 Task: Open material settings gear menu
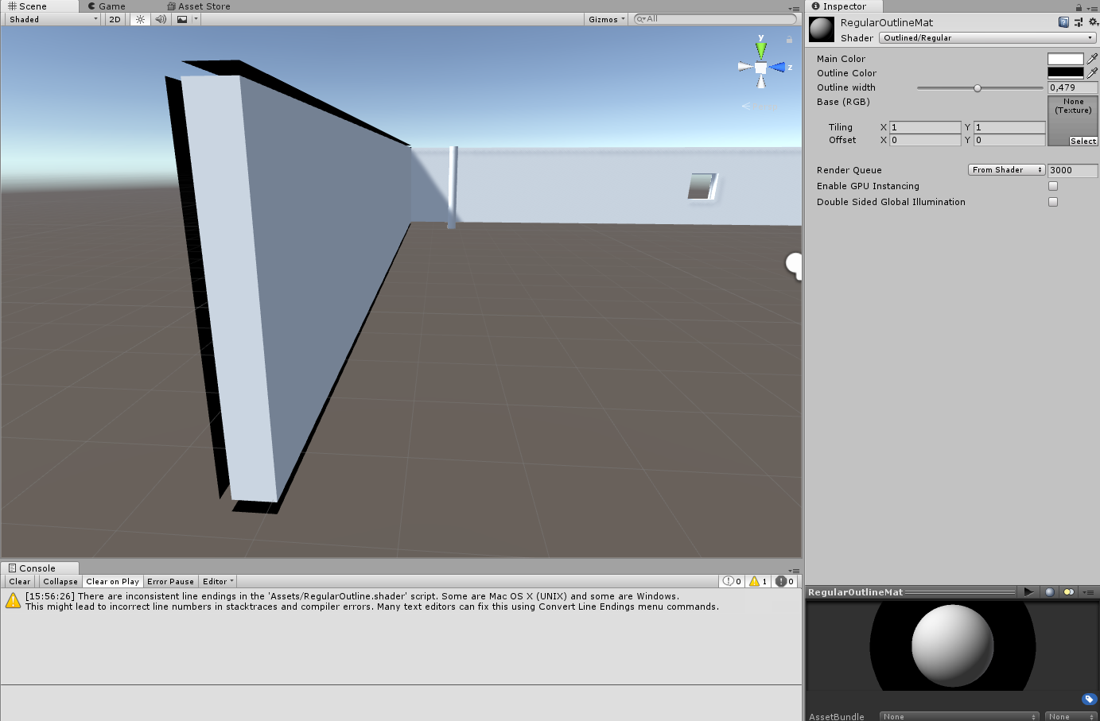(x=1093, y=22)
